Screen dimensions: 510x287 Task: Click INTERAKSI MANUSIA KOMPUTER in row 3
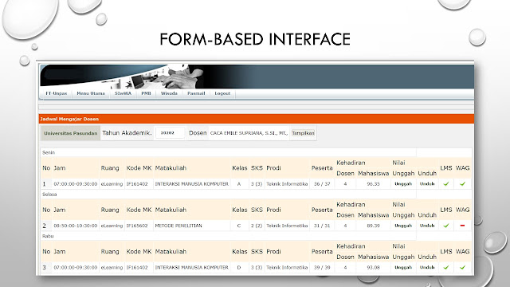191,267
